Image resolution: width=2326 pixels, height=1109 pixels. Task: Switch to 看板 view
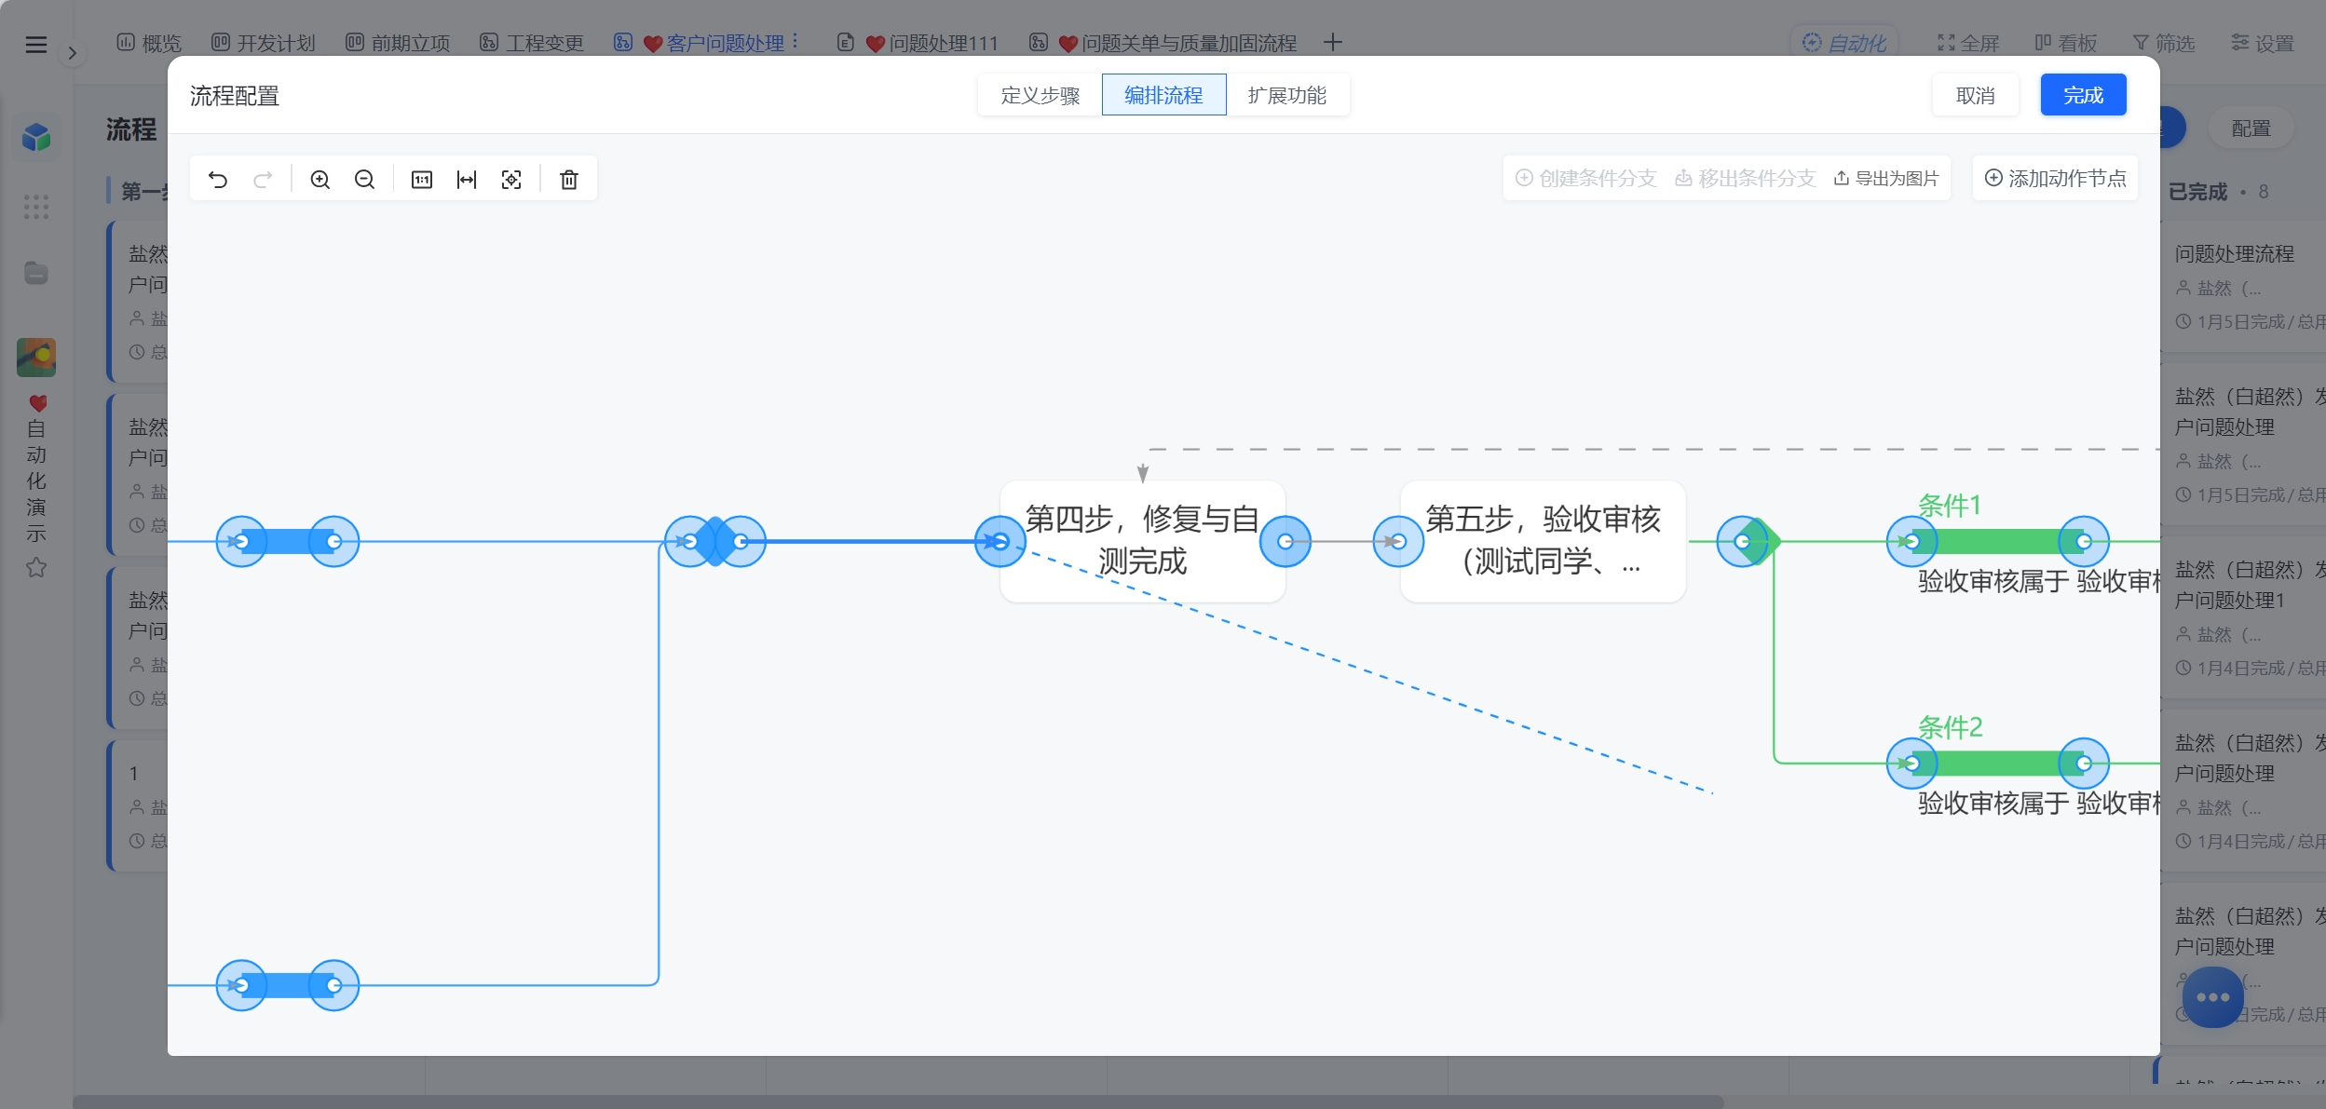tap(2065, 43)
